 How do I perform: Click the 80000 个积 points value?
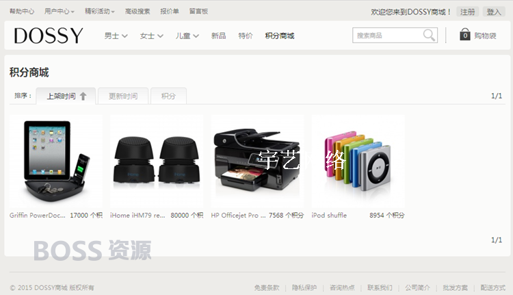[x=187, y=216]
